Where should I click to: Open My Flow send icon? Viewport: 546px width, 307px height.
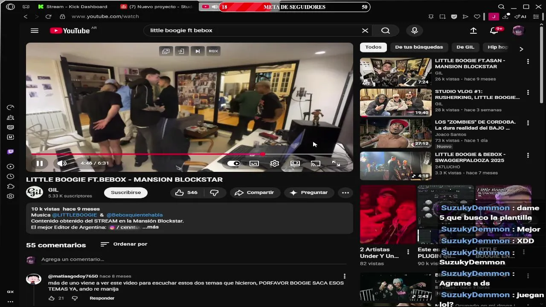[465, 17]
